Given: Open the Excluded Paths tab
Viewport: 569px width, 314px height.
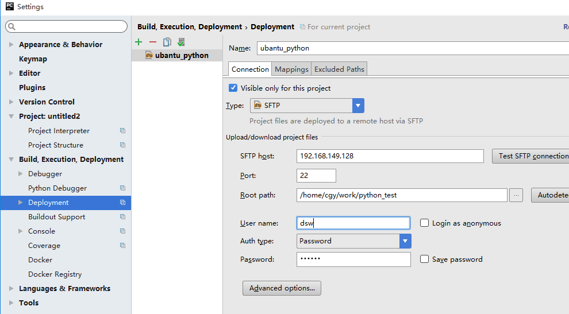Looking at the screenshot, I should coord(339,69).
